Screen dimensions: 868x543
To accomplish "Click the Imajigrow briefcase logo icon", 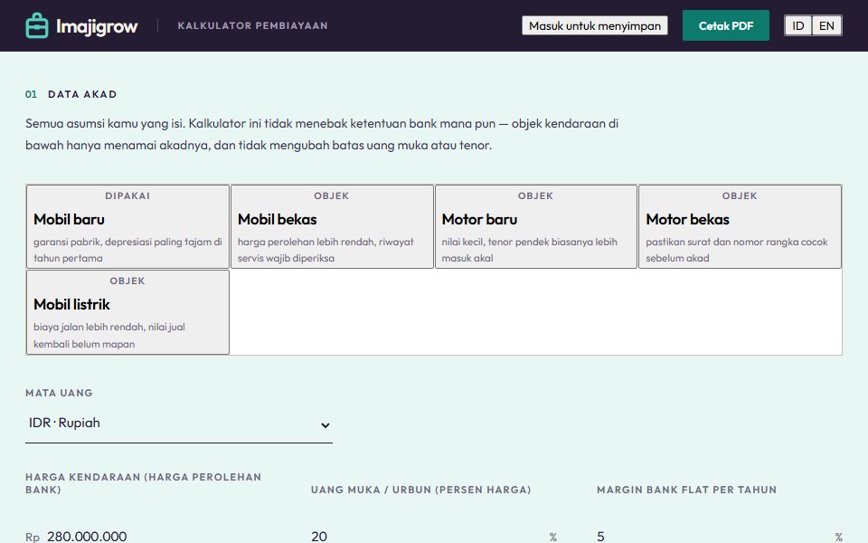I will [x=37, y=25].
